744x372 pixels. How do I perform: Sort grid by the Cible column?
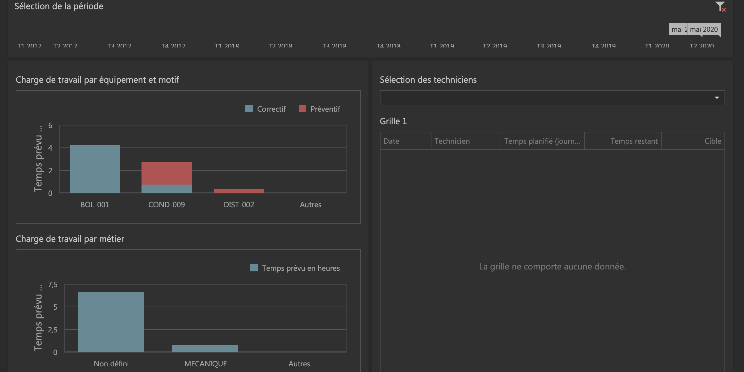coord(693,141)
